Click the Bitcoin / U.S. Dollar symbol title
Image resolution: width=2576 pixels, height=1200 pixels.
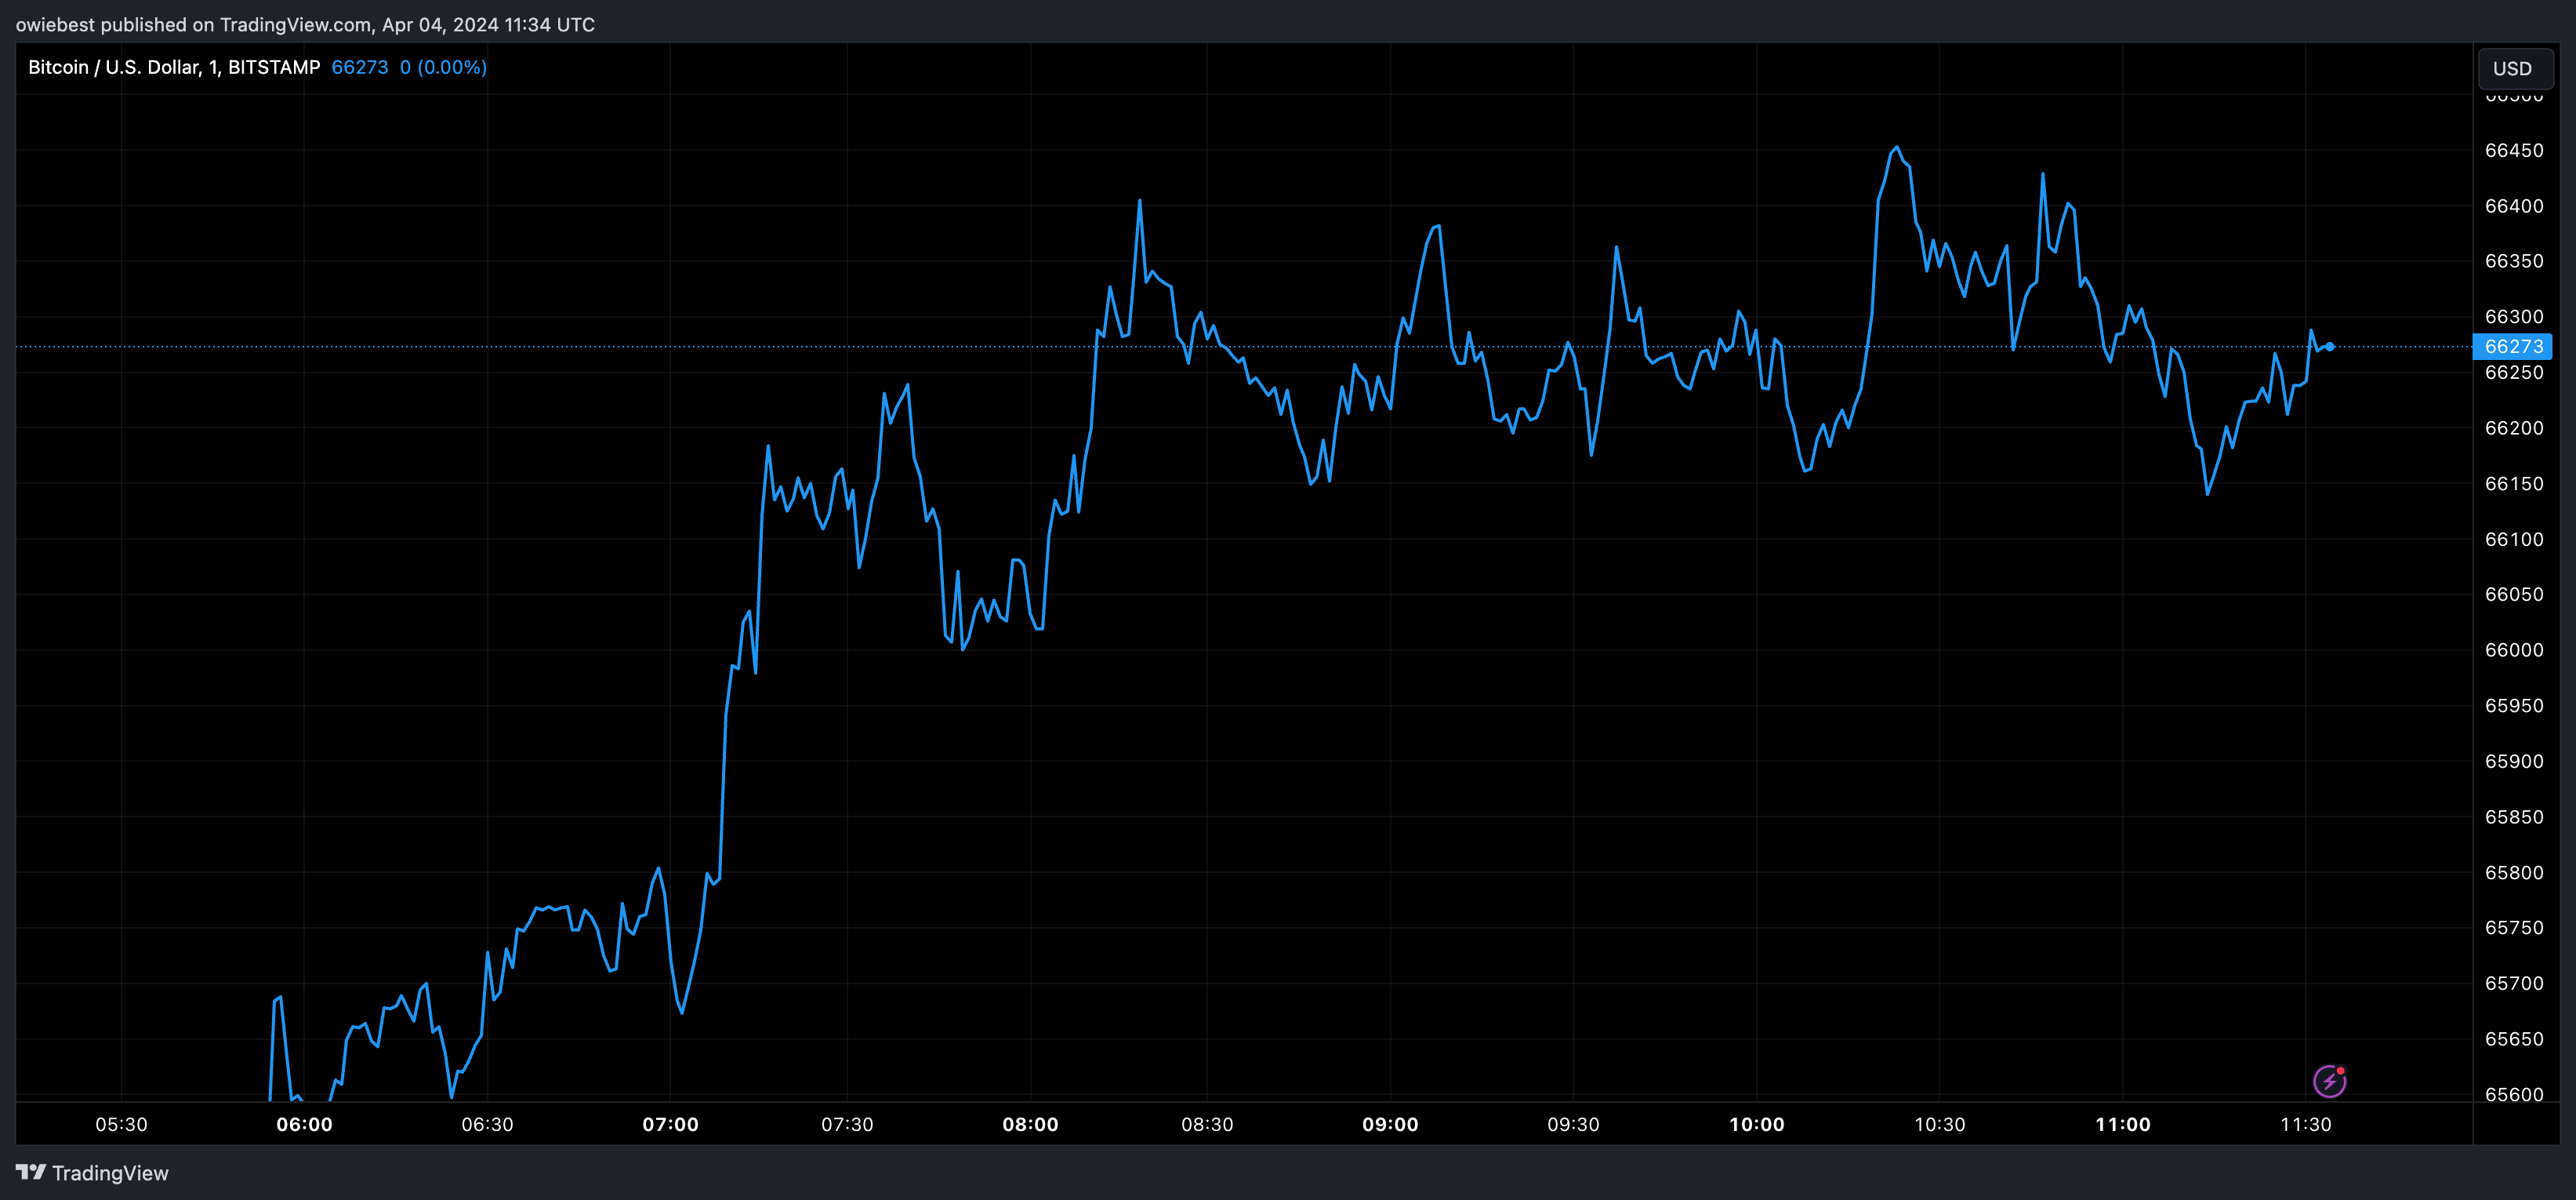pyautogui.click(x=174, y=67)
